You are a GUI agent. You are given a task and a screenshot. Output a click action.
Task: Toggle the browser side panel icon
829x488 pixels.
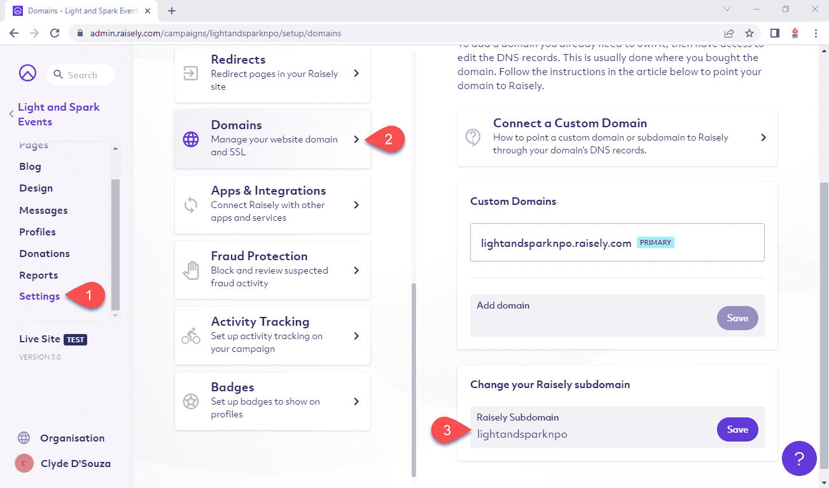775,33
